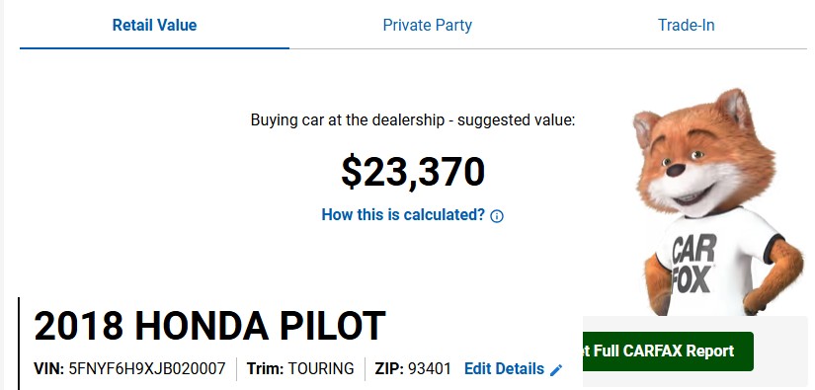Click the pencil icon next to Edit Details

(x=556, y=369)
